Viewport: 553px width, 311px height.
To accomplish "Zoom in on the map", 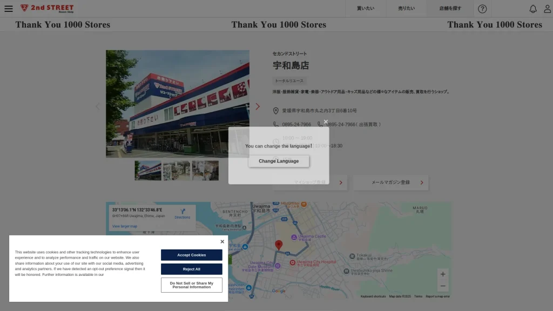I will point(443,274).
